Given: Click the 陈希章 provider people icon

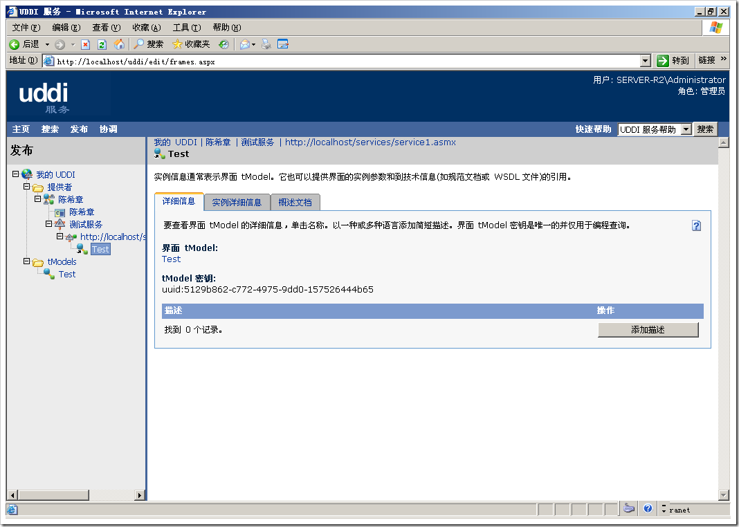Looking at the screenshot, I should (x=49, y=200).
